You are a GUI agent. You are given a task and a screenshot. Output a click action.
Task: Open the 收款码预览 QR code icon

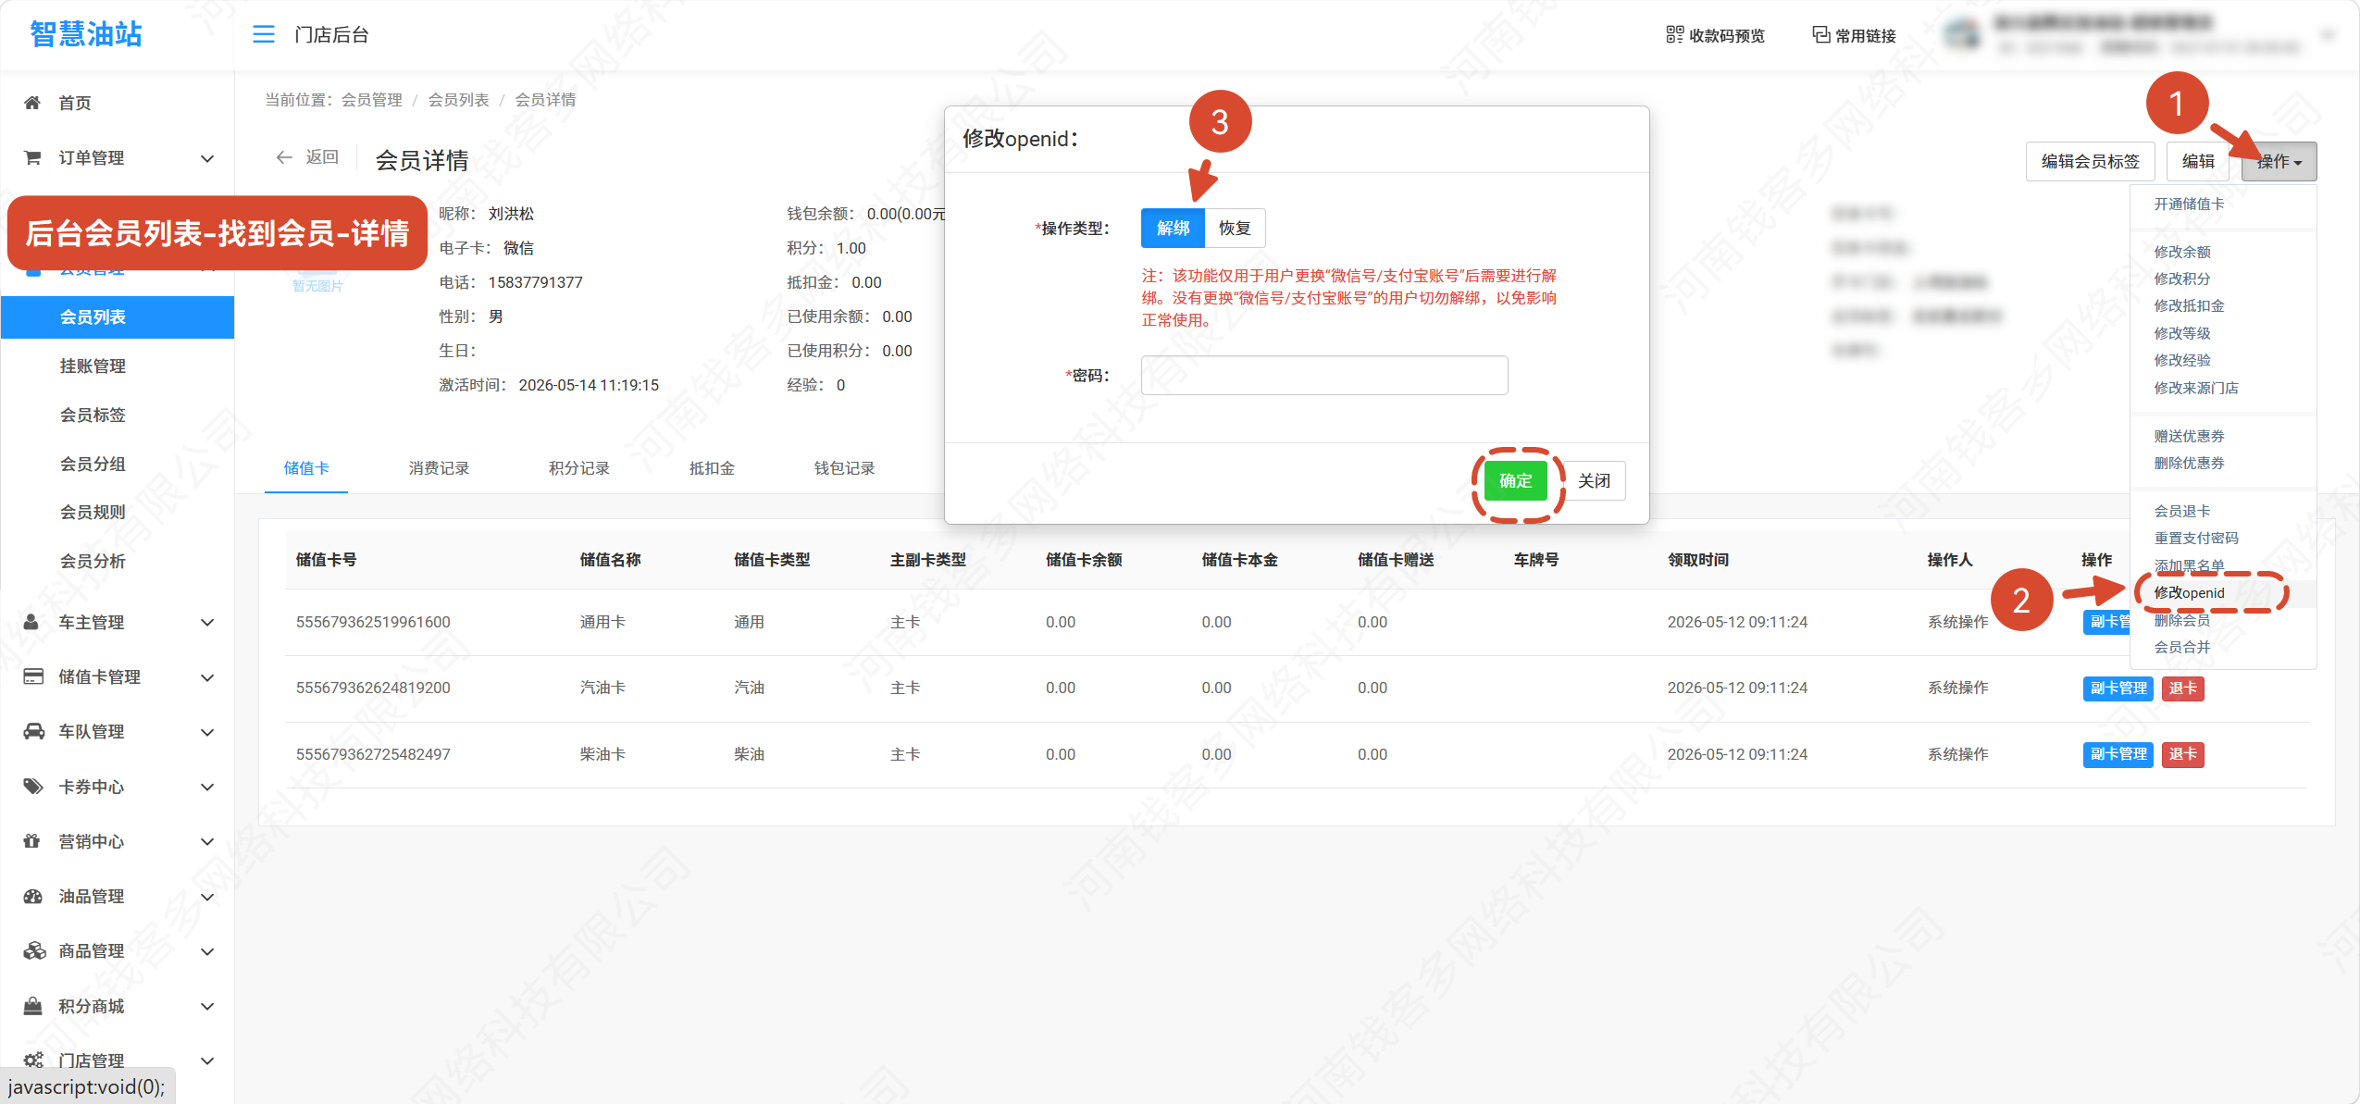point(1674,35)
